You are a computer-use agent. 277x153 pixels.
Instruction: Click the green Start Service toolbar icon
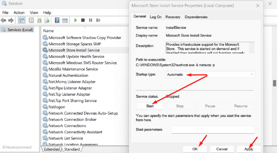(76, 20)
